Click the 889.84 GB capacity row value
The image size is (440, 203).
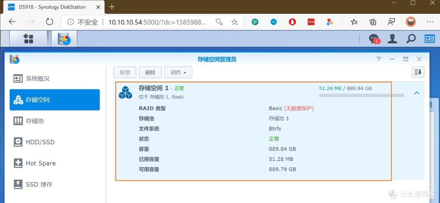(x=282, y=149)
